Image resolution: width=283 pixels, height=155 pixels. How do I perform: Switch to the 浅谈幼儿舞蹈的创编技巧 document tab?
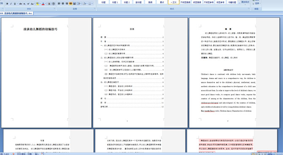point(17,14)
